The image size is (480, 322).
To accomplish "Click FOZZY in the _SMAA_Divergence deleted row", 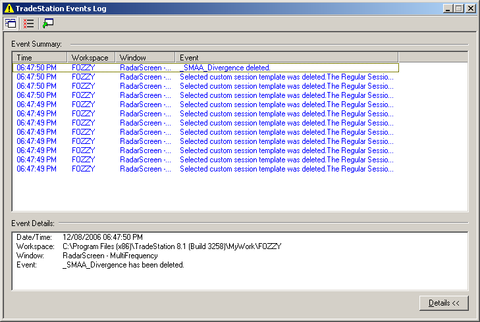I will tap(83, 68).
